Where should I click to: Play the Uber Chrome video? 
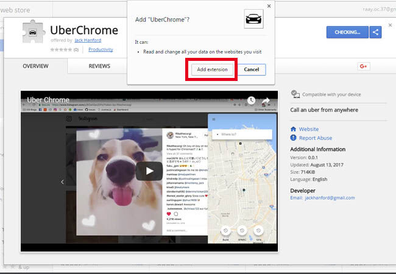click(149, 171)
